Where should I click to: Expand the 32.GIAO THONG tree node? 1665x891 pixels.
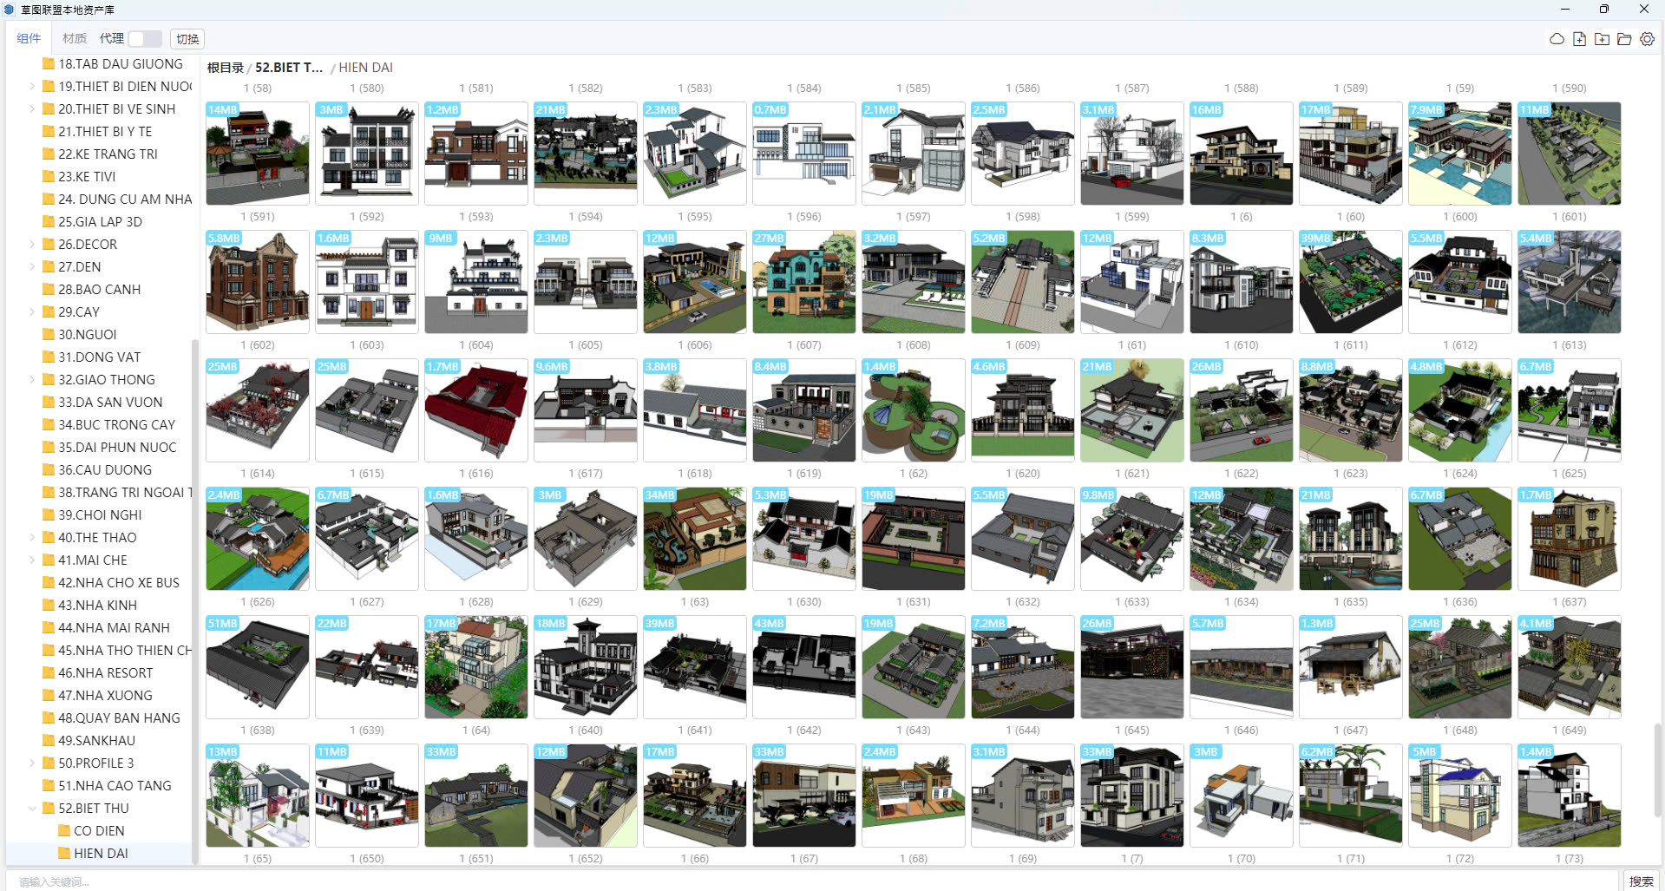32,380
